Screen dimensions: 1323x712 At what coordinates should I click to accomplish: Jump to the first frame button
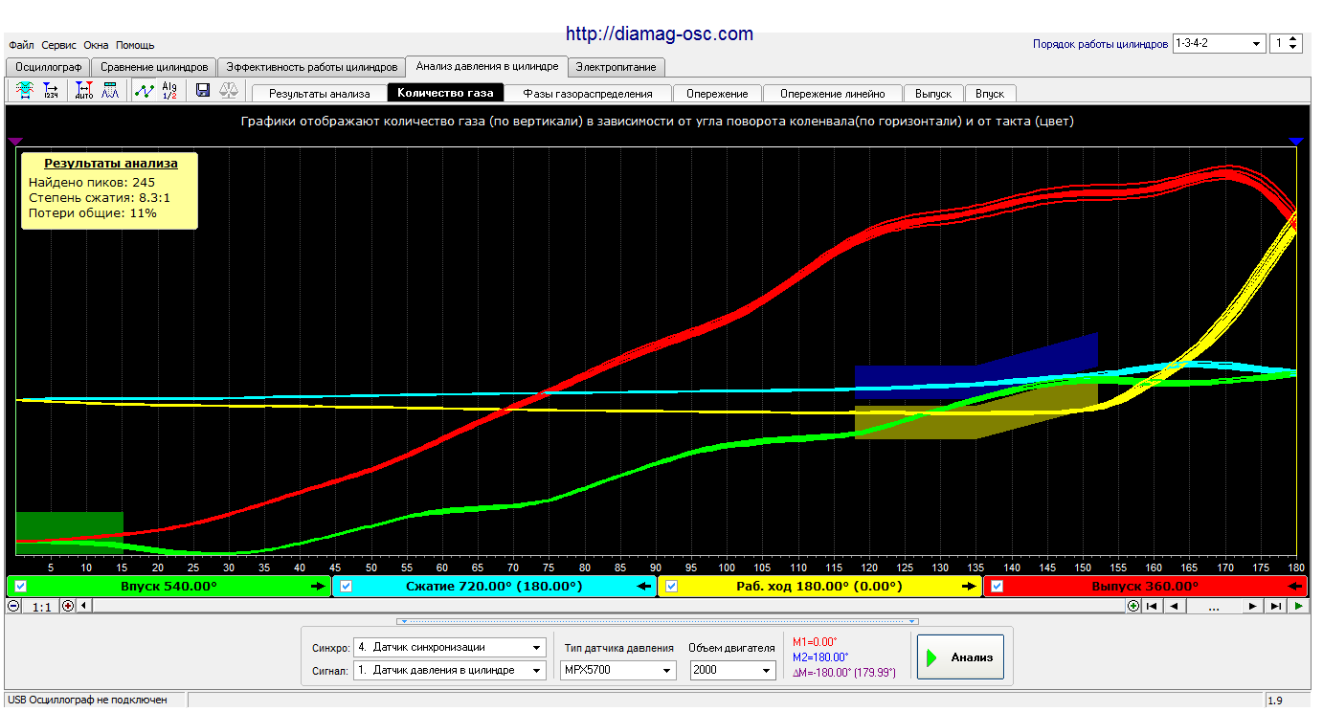[x=1153, y=606]
